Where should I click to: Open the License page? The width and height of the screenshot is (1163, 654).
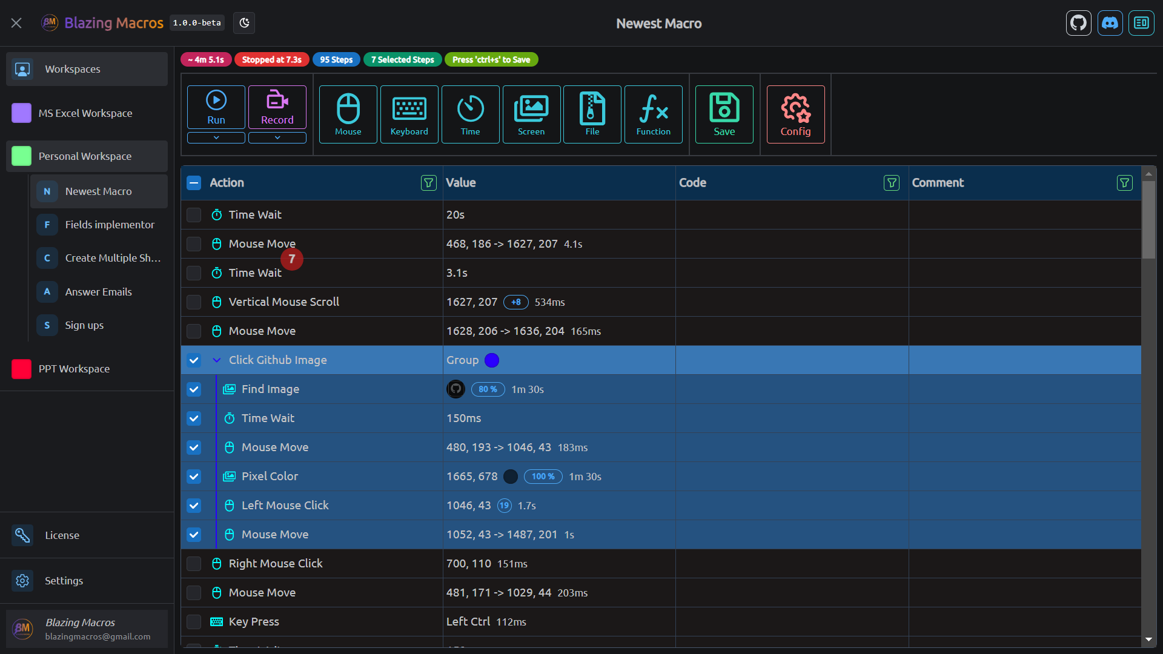[x=87, y=535]
